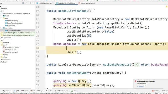This screenshot has height=94, width=168.
Task: Select res (generated) folder
Action: click(5, 60)
